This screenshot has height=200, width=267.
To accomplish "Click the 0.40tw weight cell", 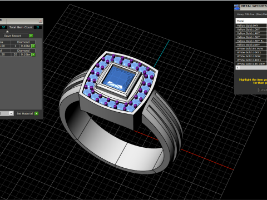I will tap(26, 46).
